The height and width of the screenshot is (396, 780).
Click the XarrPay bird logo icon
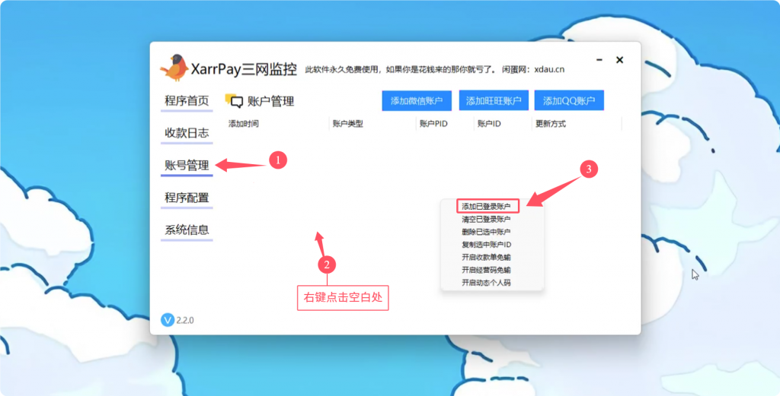point(174,68)
